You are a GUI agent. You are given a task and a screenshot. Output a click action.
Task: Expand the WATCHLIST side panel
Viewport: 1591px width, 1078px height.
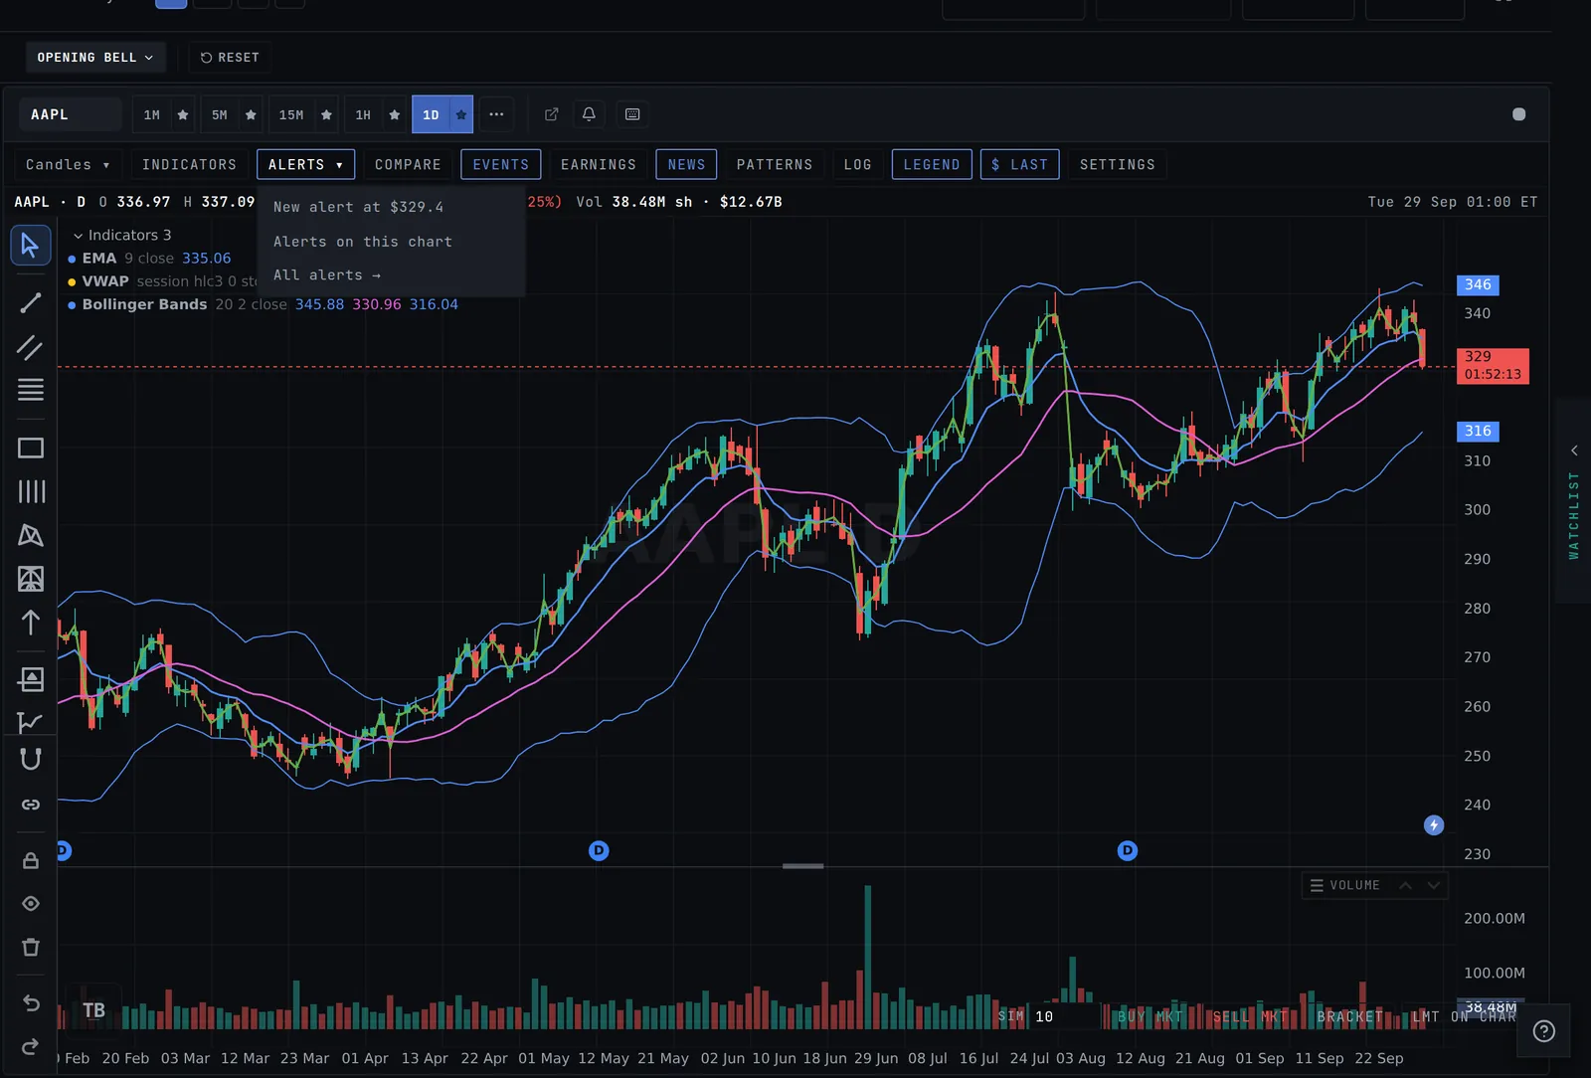(1573, 502)
